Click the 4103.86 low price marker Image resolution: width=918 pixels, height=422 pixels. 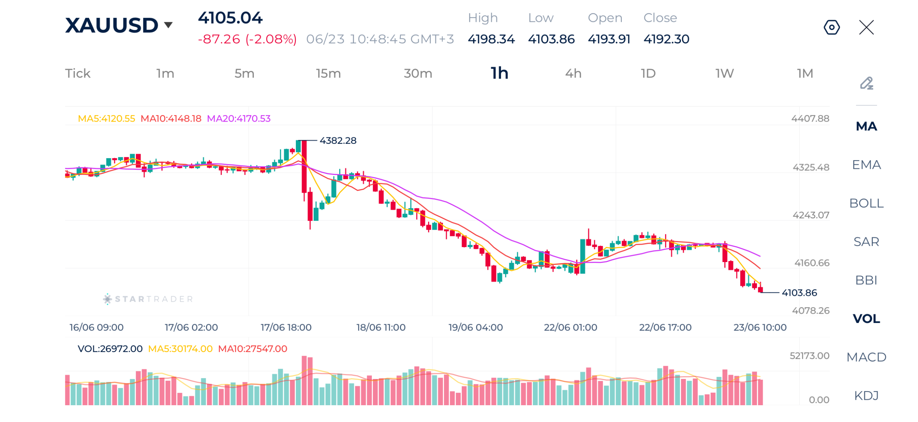tap(799, 292)
